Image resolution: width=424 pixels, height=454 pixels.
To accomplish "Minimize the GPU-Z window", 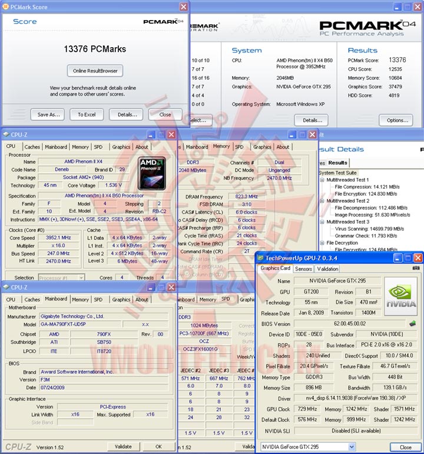I will pos(397,258).
